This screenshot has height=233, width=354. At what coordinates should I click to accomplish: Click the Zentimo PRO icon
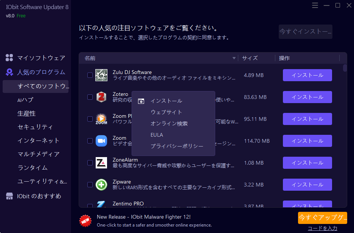101,204
